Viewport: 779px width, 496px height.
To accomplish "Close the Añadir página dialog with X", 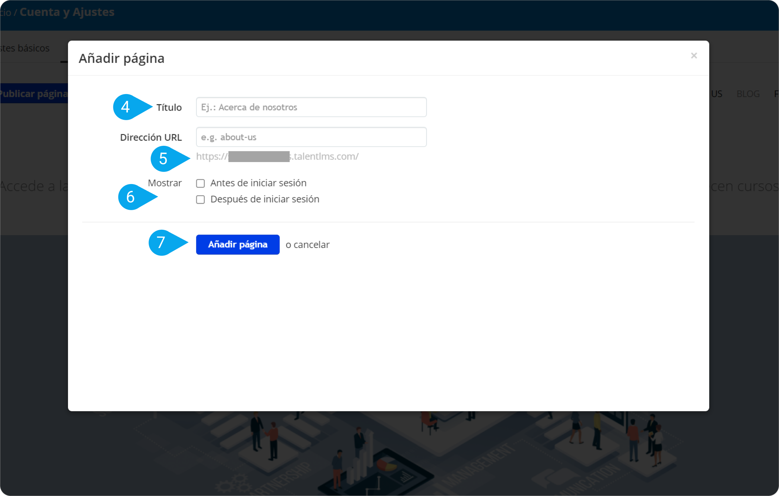I will (694, 55).
